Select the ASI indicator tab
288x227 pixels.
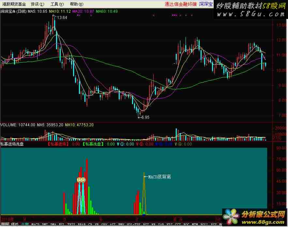[113, 224]
